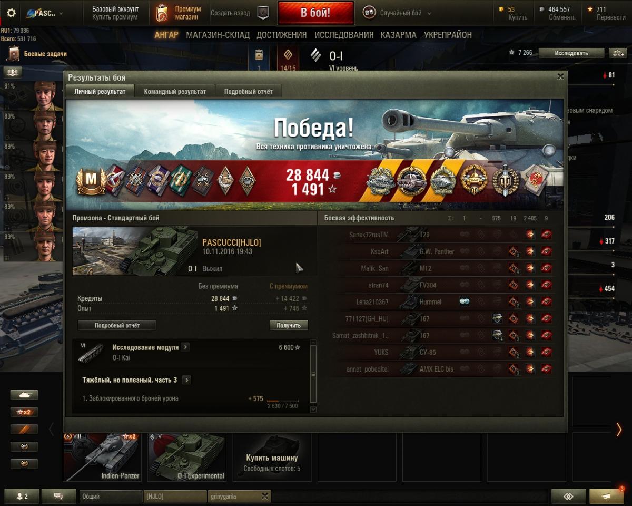
Task: Open settings via the gear icon
Action: 11,13
